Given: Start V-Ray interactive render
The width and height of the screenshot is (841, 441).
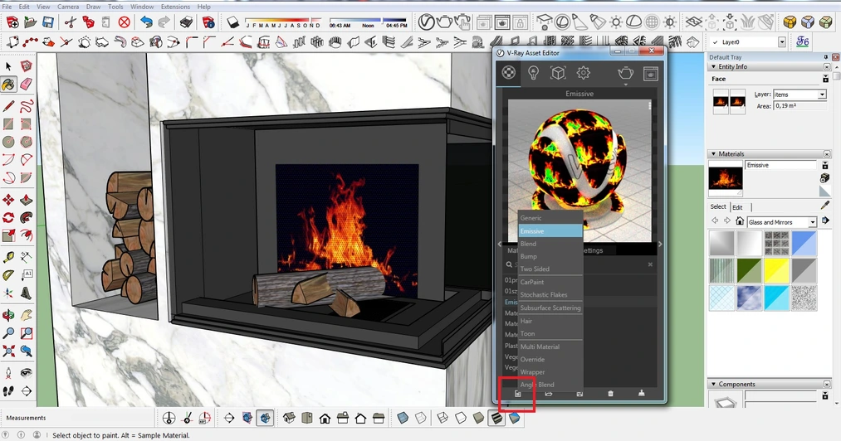Looking at the screenshot, I should pyautogui.click(x=462, y=22).
